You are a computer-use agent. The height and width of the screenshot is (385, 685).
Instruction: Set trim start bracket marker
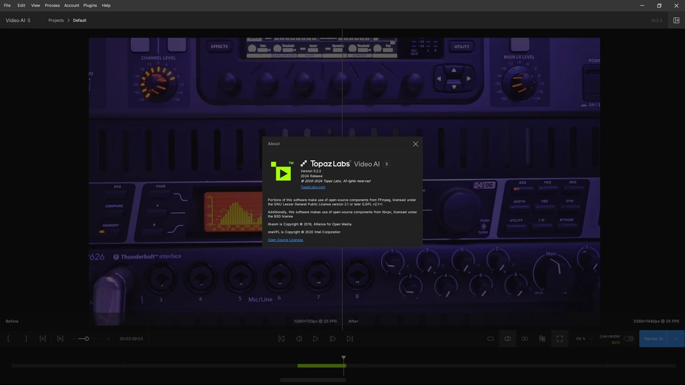pos(9,339)
